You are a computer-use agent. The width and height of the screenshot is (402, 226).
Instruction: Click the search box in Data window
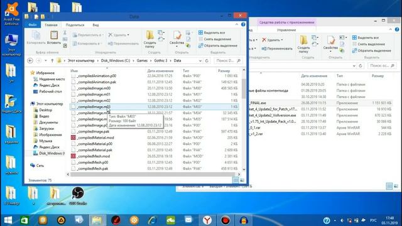tap(227, 61)
